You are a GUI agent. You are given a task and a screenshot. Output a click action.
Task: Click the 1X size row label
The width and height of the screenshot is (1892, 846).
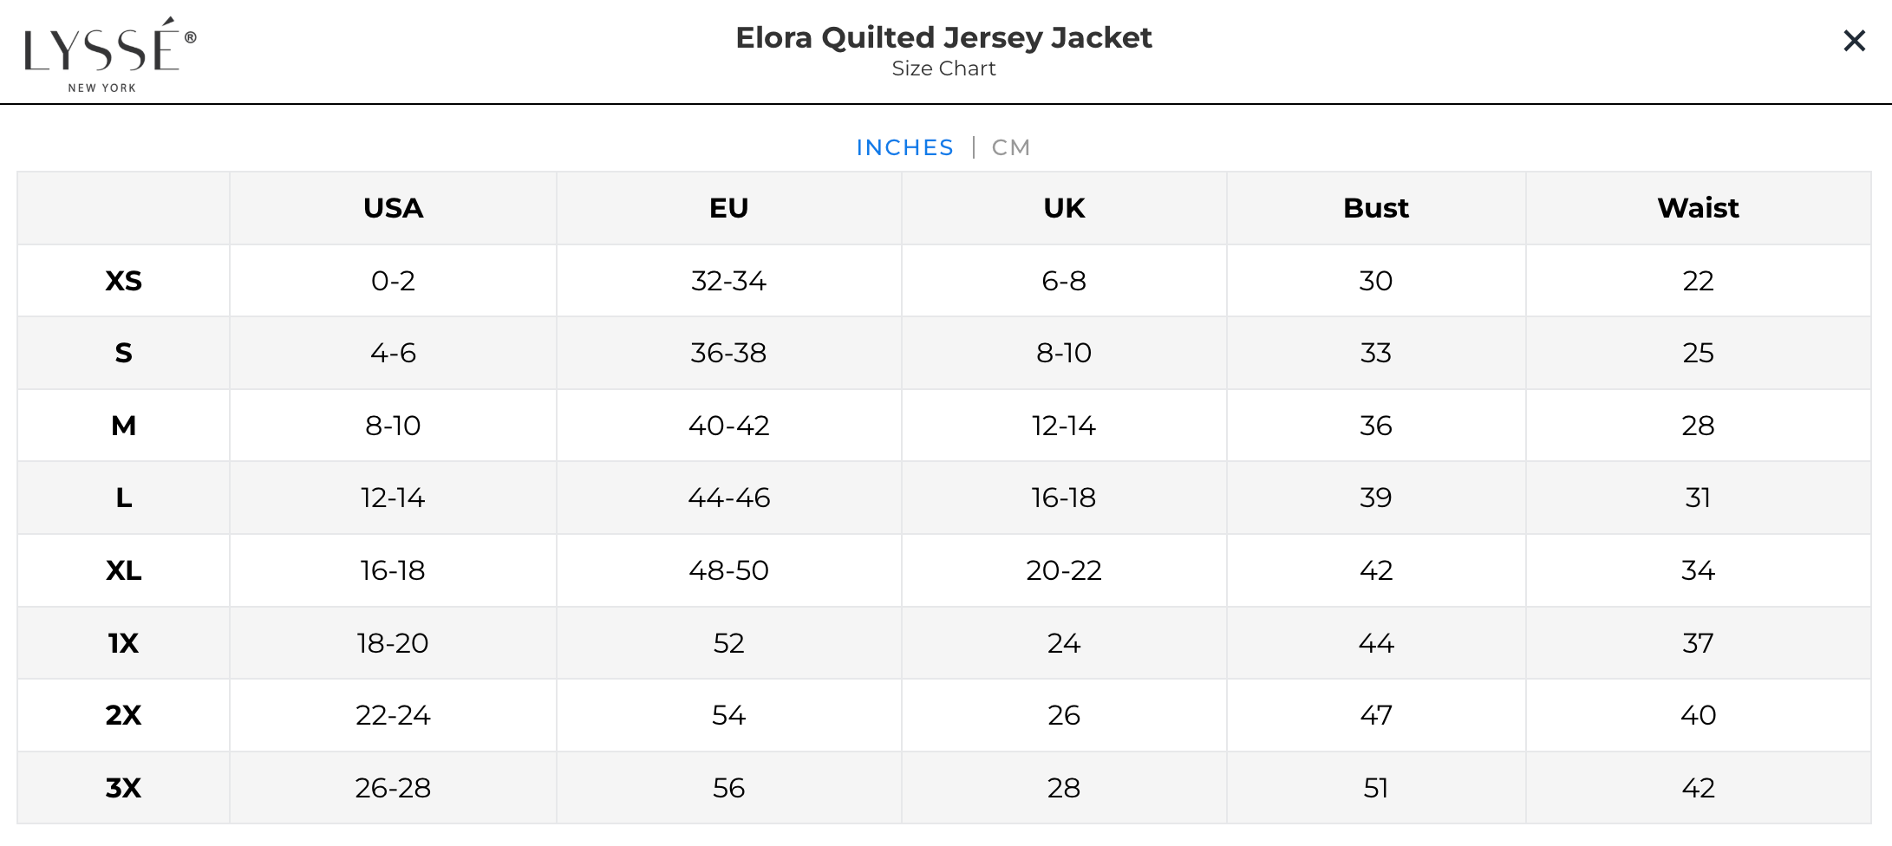coord(123,643)
